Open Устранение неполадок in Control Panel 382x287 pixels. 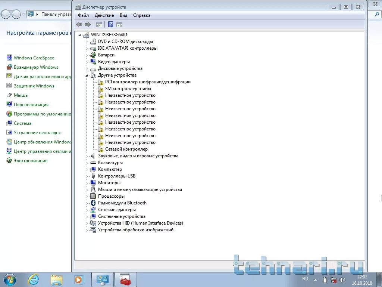point(37,133)
